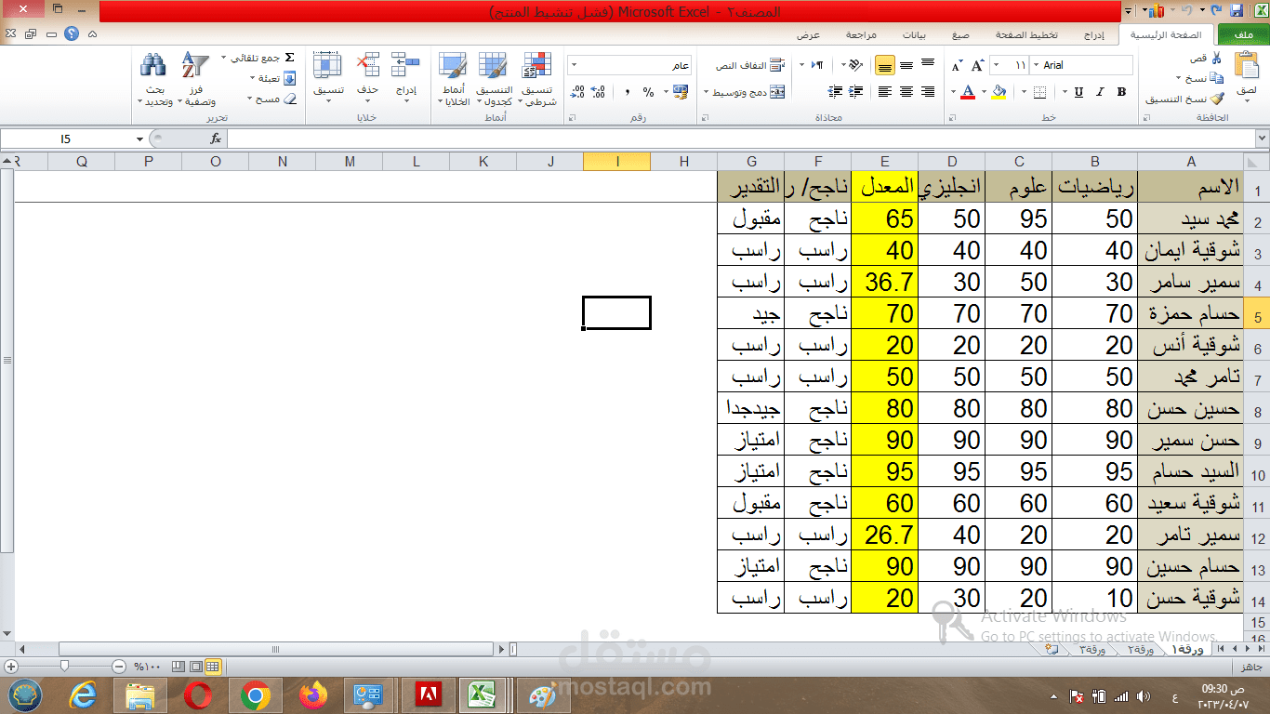This screenshot has width=1270, height=714.
Task: Toggle Italic formatting
Action: click(x=1101, y=92)
